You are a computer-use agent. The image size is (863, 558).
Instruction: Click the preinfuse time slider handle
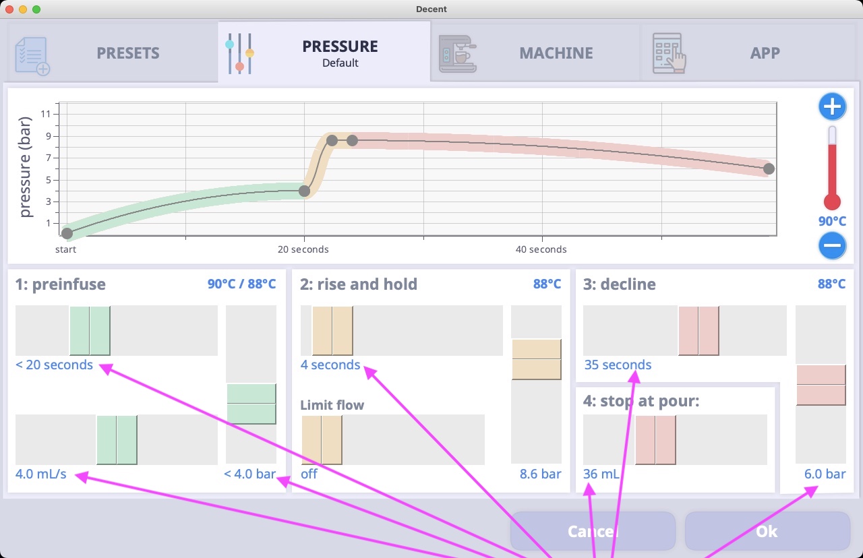(90, 330)
